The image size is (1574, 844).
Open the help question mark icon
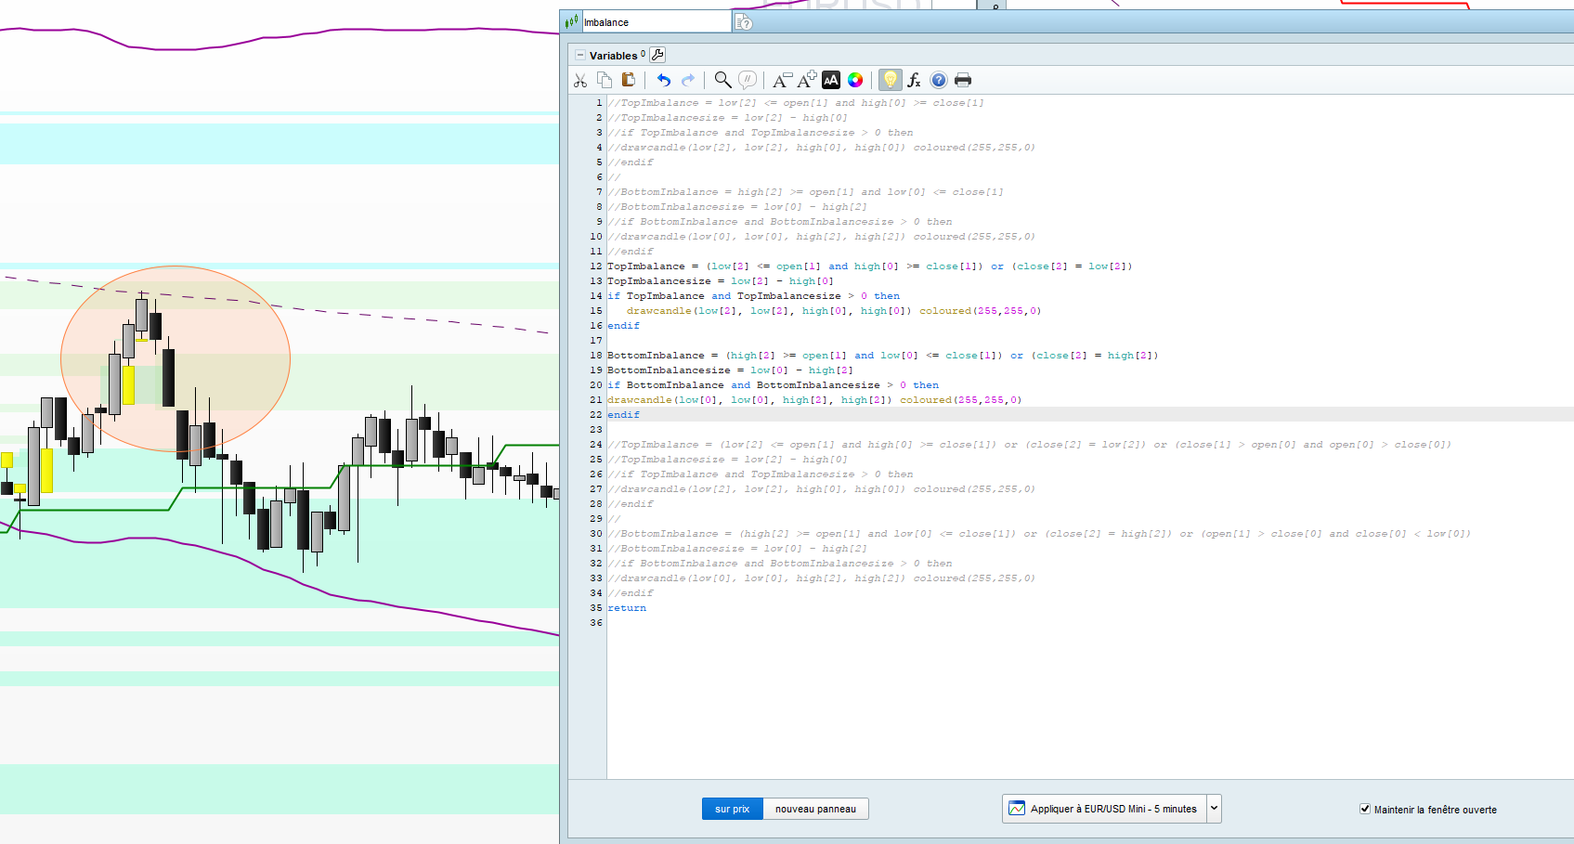click(x=939, y=81)
